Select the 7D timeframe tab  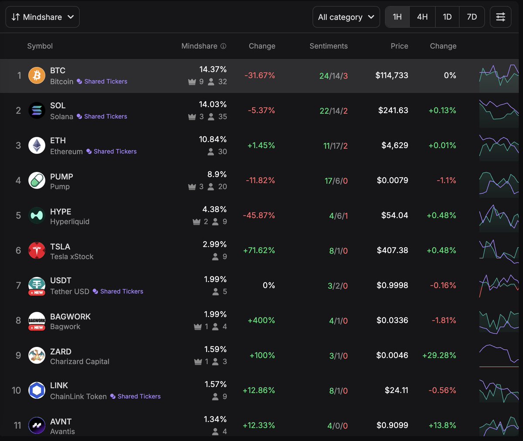pyautogui.click(x=472, y=17)
